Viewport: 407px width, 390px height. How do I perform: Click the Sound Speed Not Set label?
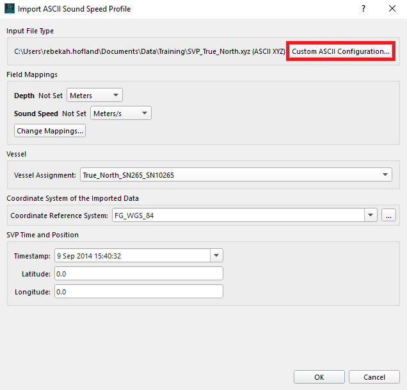[x=74, y=114]
